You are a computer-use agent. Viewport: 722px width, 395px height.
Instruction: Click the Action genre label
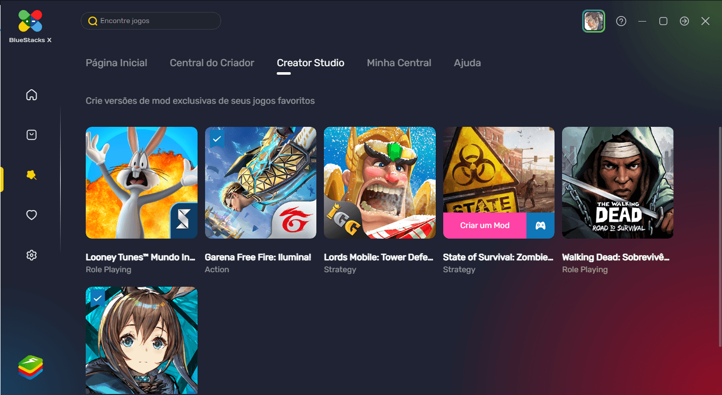coord(217,270)
